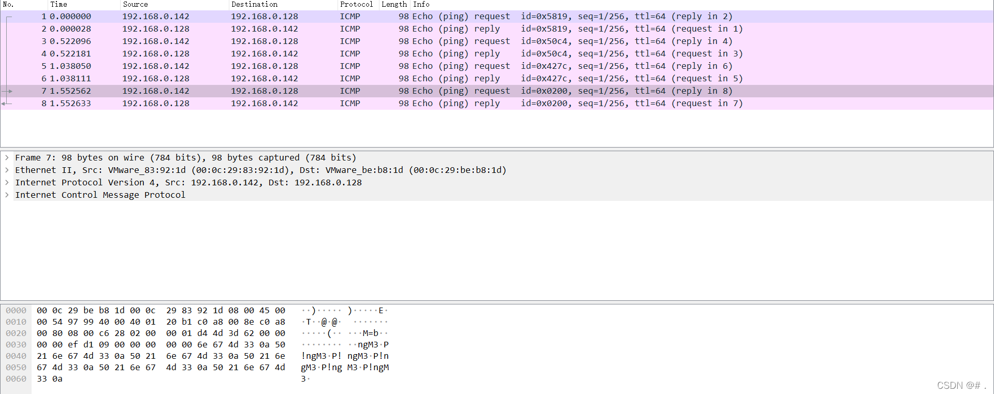This screenshot has height=394, width=994.
Task: Click info text '(reply in 6)'
Action: coord(701,66)
